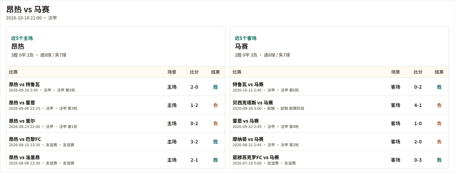The height and width of the screenshot is (173, 455).
Task: Click the 胜 result for 昂热 vs 巴黎FC
Action: click(215, 142)
